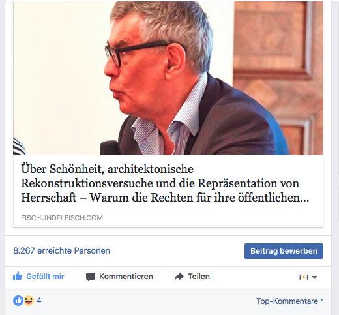Click the Gefällt mir text label

(x=45, y=277)
